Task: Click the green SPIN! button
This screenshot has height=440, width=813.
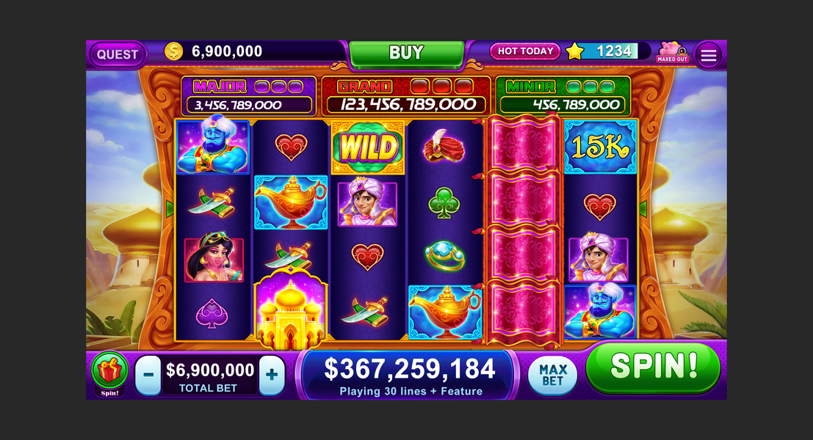Action: click(x=654, y=367)
